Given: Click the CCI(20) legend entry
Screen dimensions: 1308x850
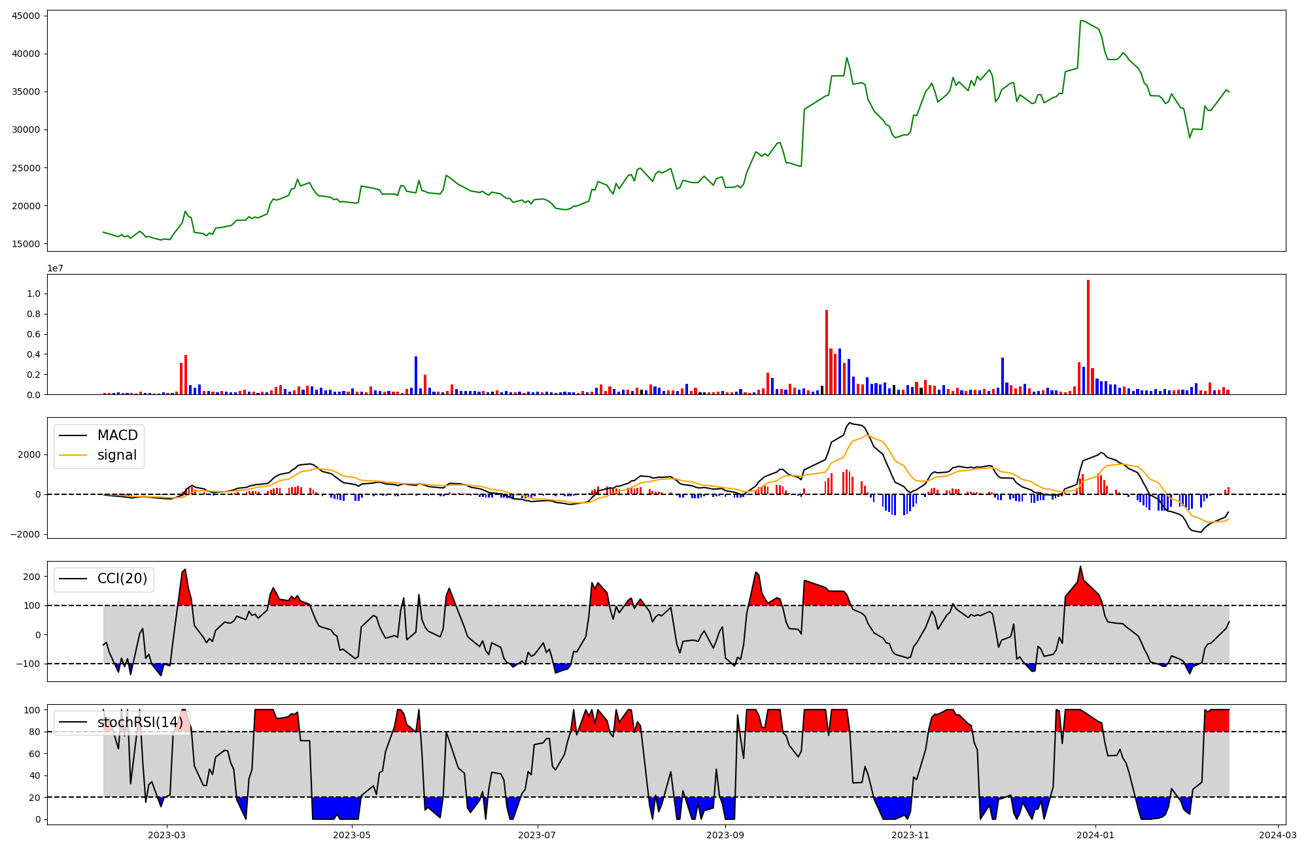Looking at the screenshot, I should point(122,579).
